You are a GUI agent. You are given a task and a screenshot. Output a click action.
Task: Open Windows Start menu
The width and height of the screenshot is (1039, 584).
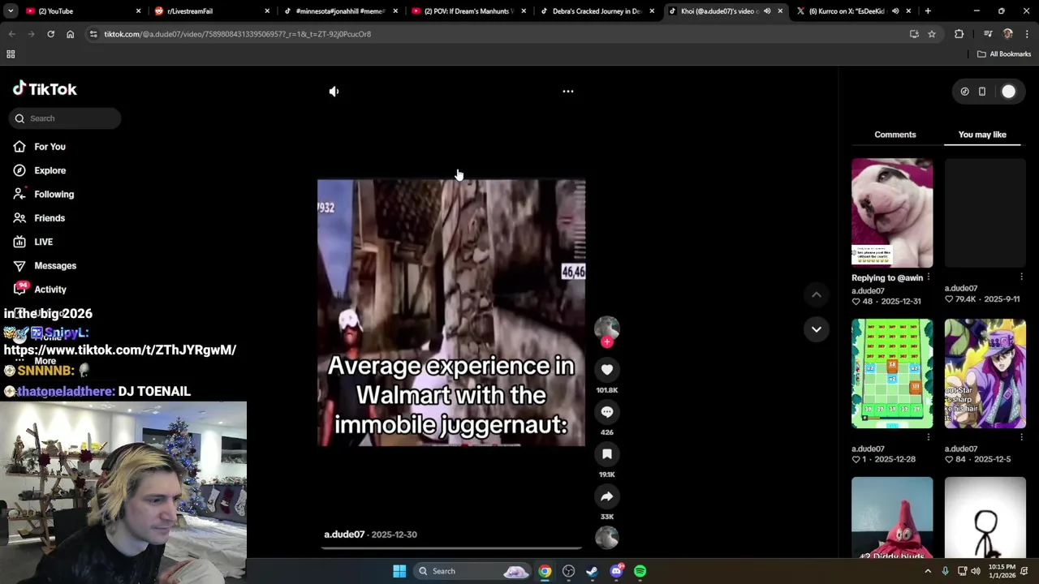[x=399, y=571]
